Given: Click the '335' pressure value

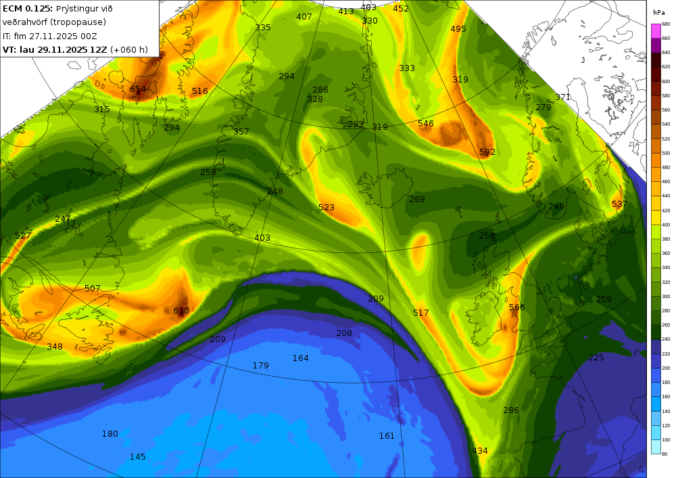Looking at the screenshot, I should (263, 28).
